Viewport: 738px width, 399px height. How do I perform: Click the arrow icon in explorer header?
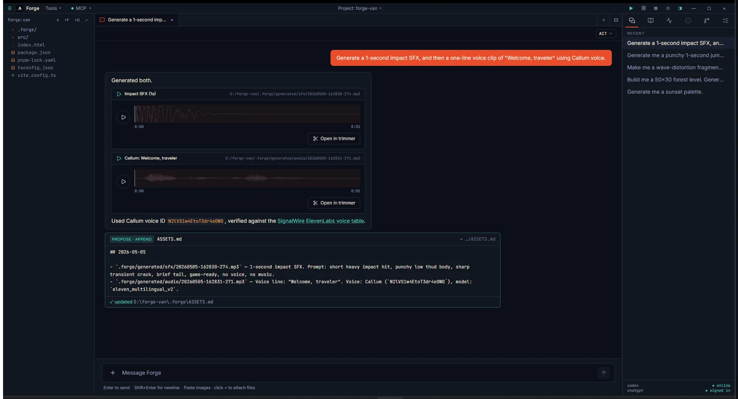[87, 20]
